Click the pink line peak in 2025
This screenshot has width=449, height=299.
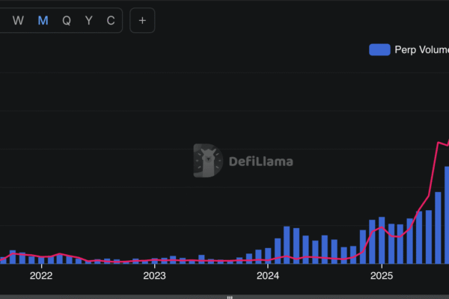coord(439,142)
